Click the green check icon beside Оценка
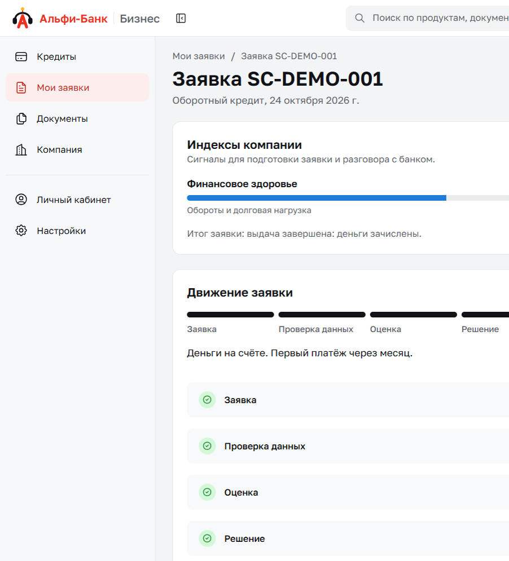The image size is (509, 561). click(207, 492)
